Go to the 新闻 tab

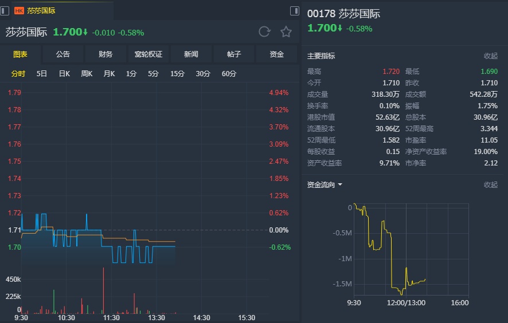click(191, 54)
